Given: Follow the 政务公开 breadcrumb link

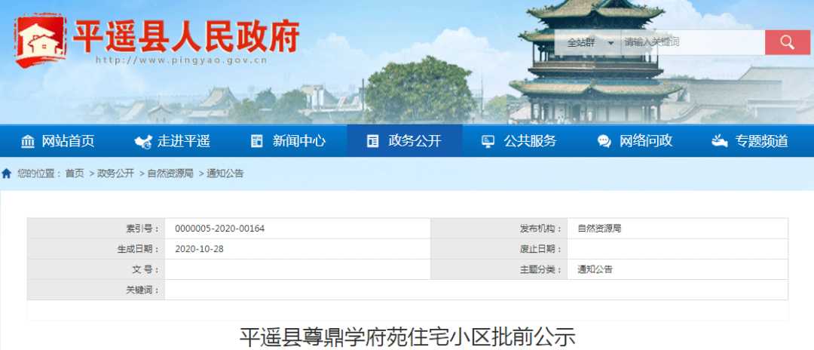Looking at the screenshot, I should click(115, 174).
